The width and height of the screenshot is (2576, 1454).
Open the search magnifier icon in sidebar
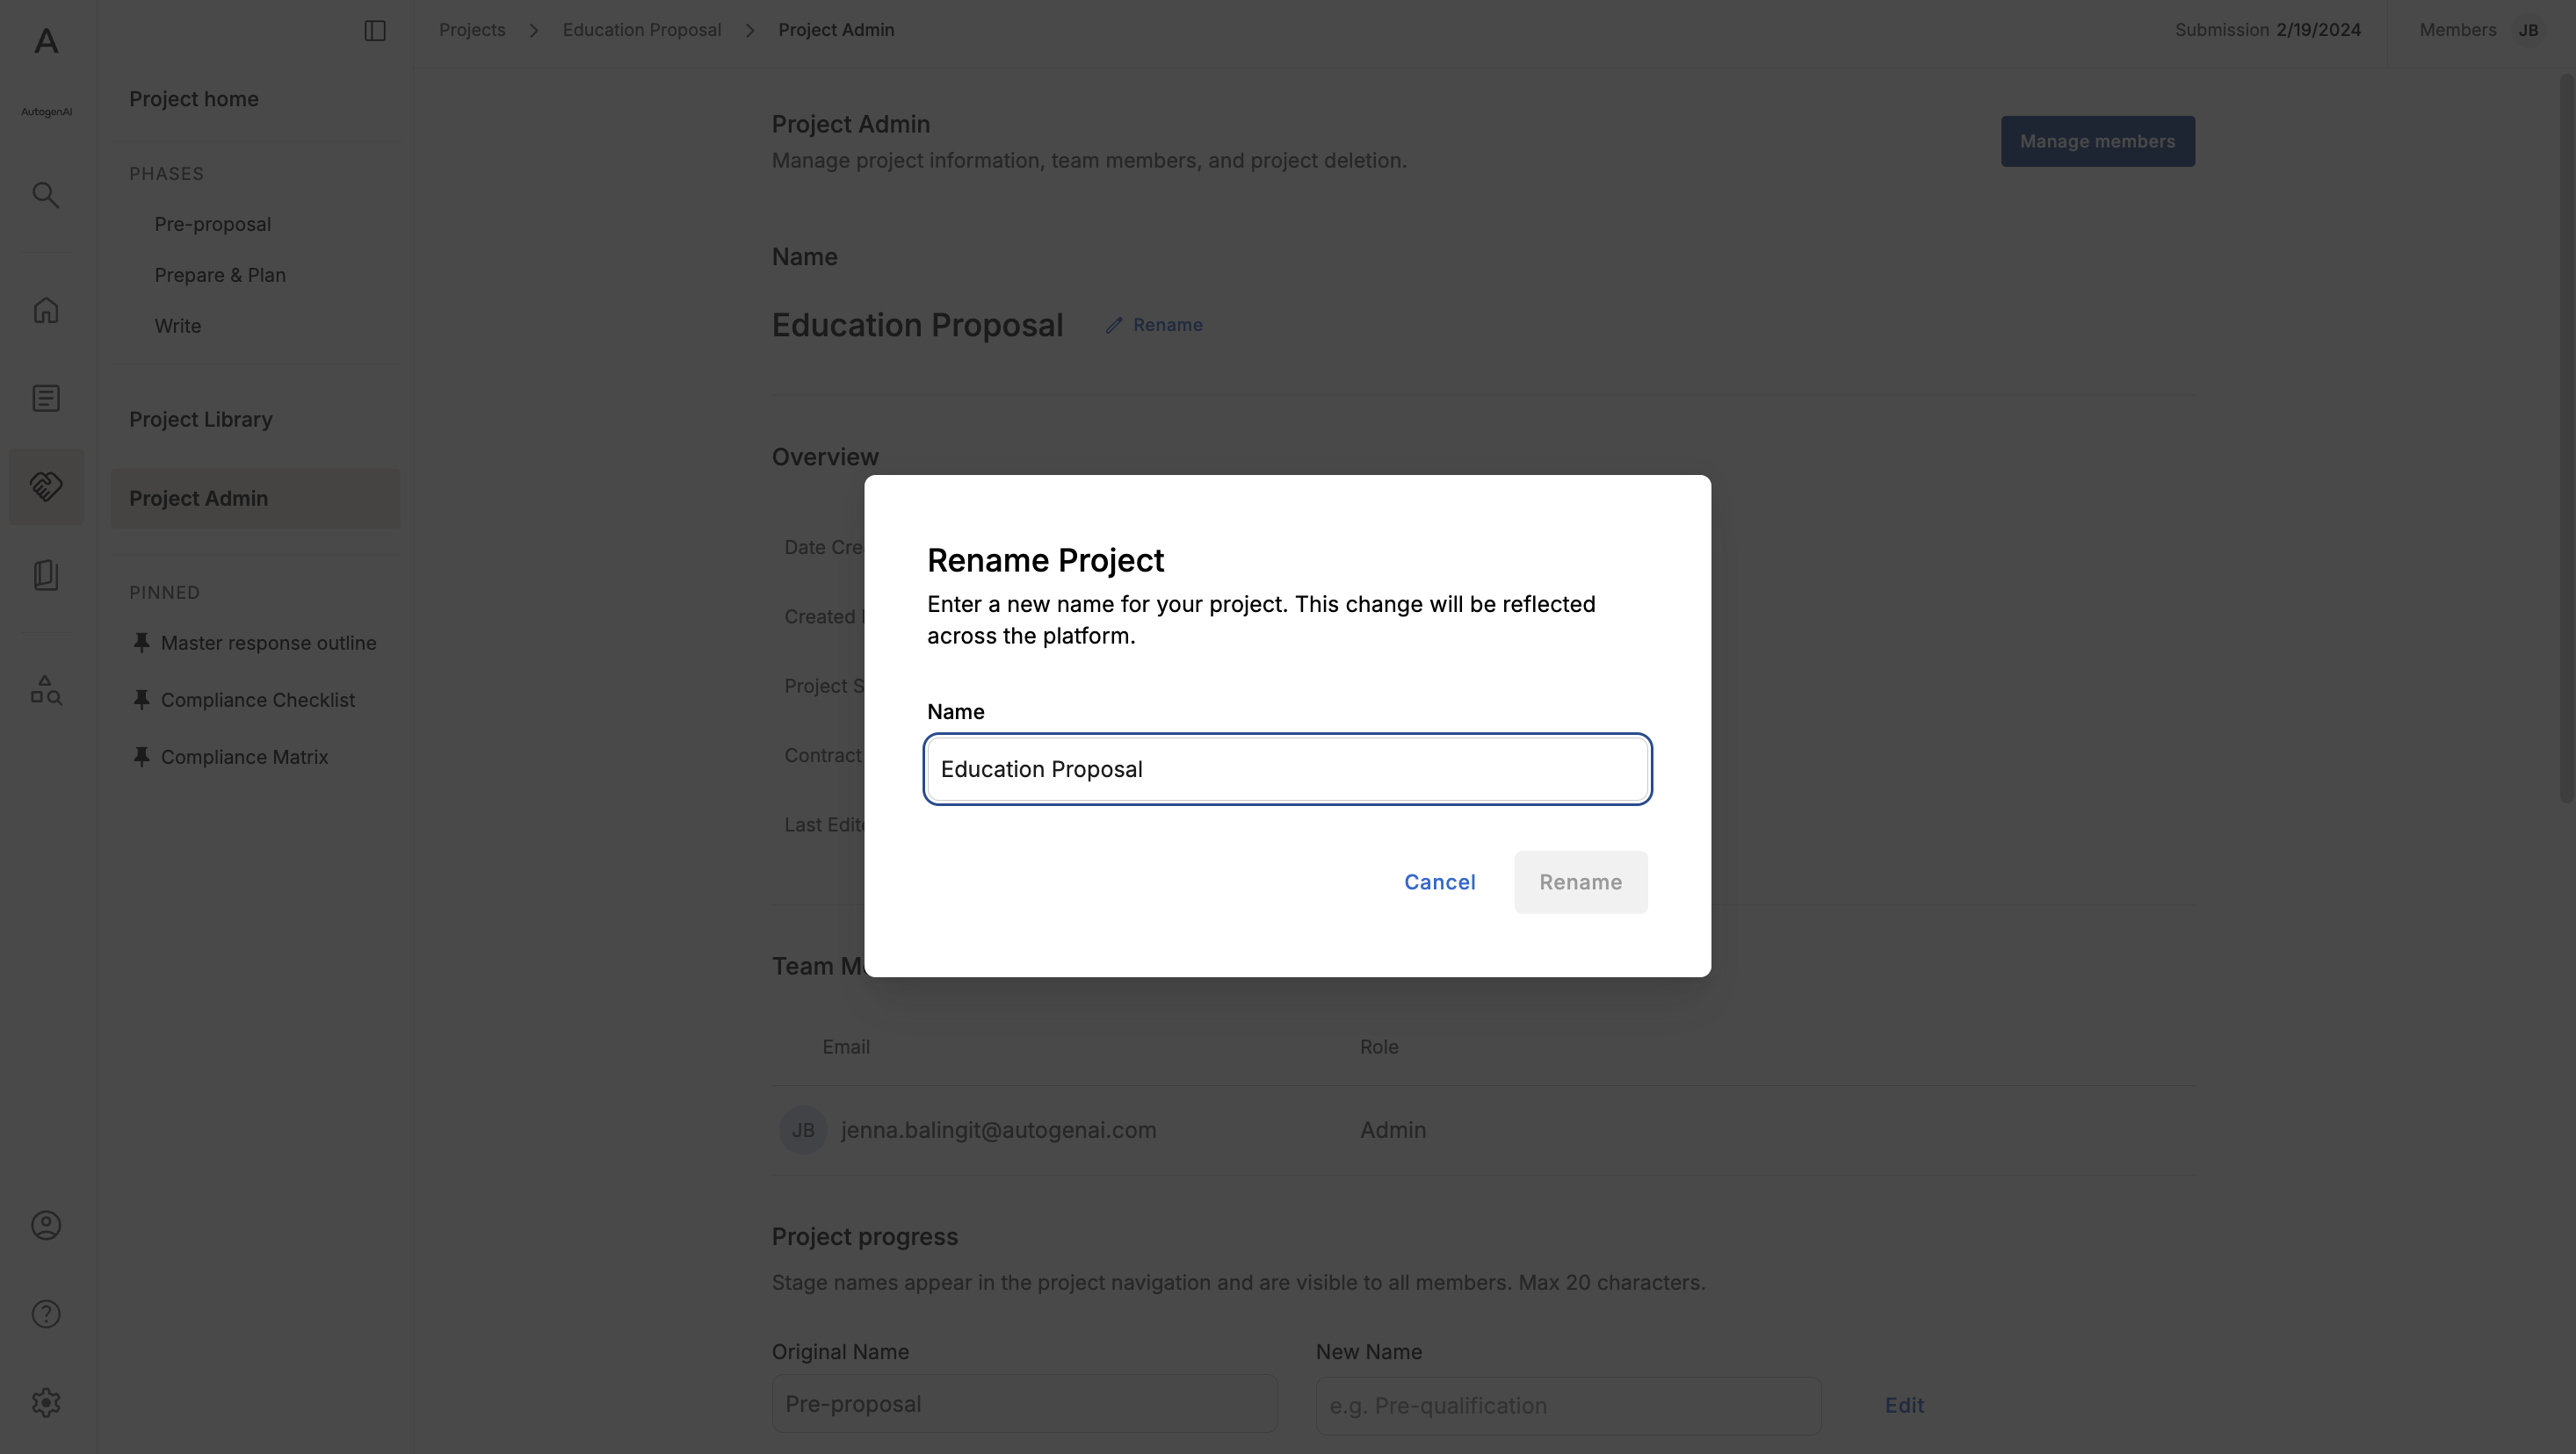point(46,195)
